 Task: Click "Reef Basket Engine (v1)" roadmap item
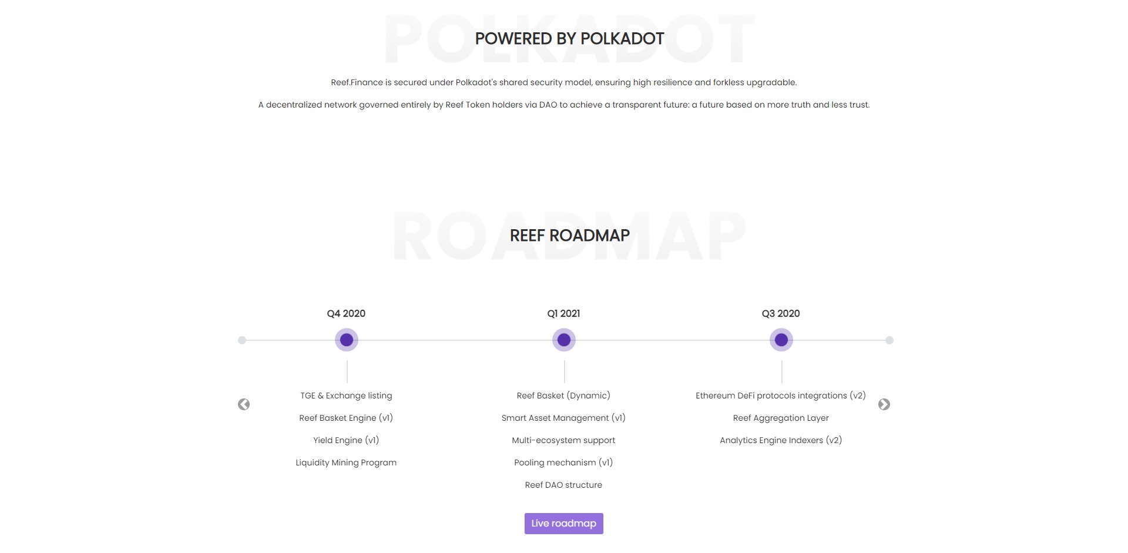(346, 418)
